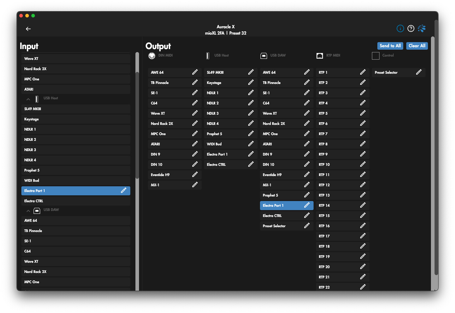The height and width of the screenshot is (313, 455).
Task: Select the ATARI input row
Action: tap(76, 89)
